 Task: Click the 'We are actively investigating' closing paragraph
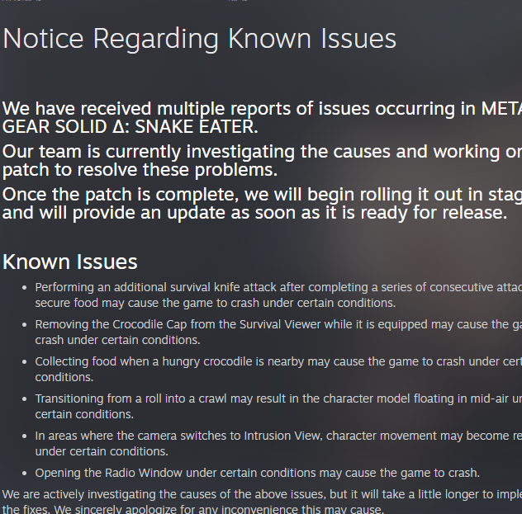pyautogui.click(x=248, y=495)
